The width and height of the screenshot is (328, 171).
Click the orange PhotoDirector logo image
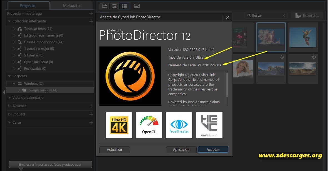[130, 76]
